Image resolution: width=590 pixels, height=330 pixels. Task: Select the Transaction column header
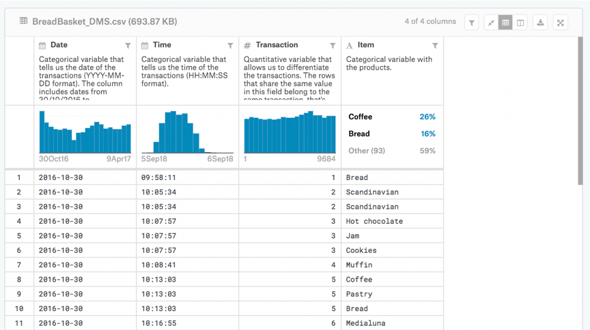[277, 45]
